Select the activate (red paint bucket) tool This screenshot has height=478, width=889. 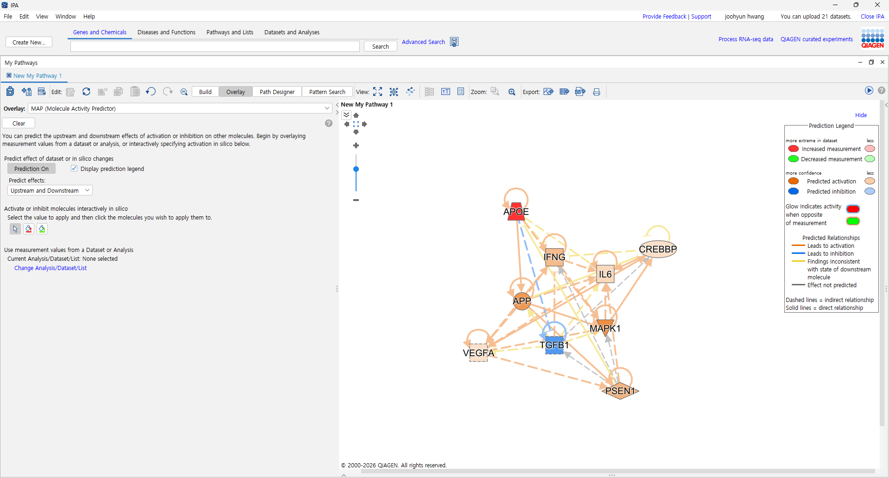click(29, 229)
